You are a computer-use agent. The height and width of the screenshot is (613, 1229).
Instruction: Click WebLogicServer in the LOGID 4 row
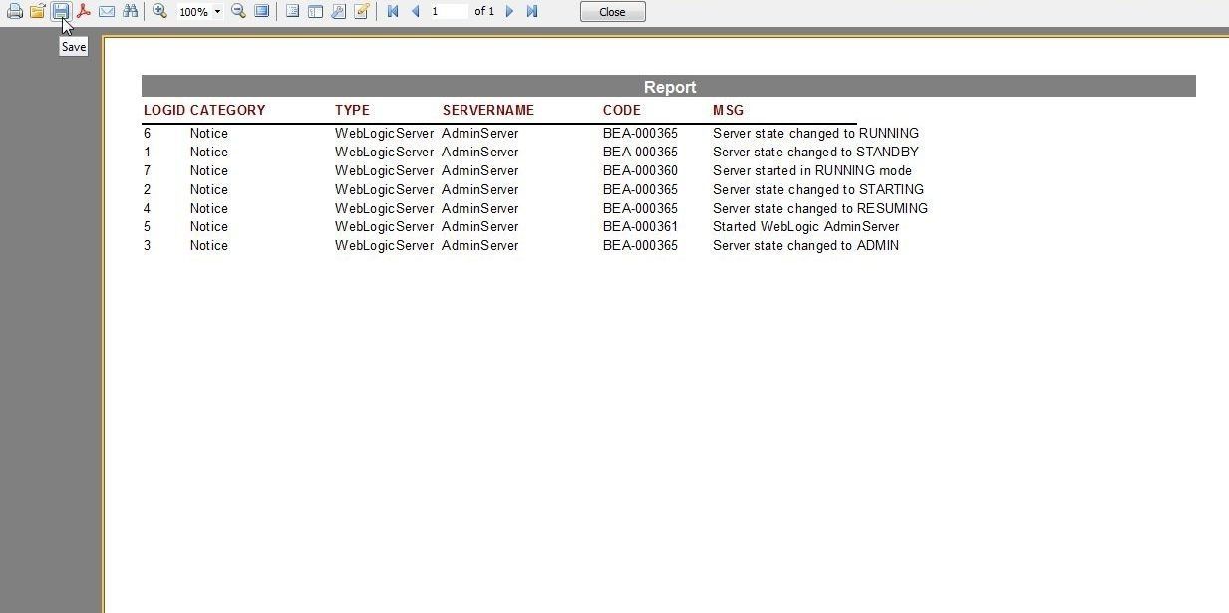pyautogui.click(x=384, y=208)
